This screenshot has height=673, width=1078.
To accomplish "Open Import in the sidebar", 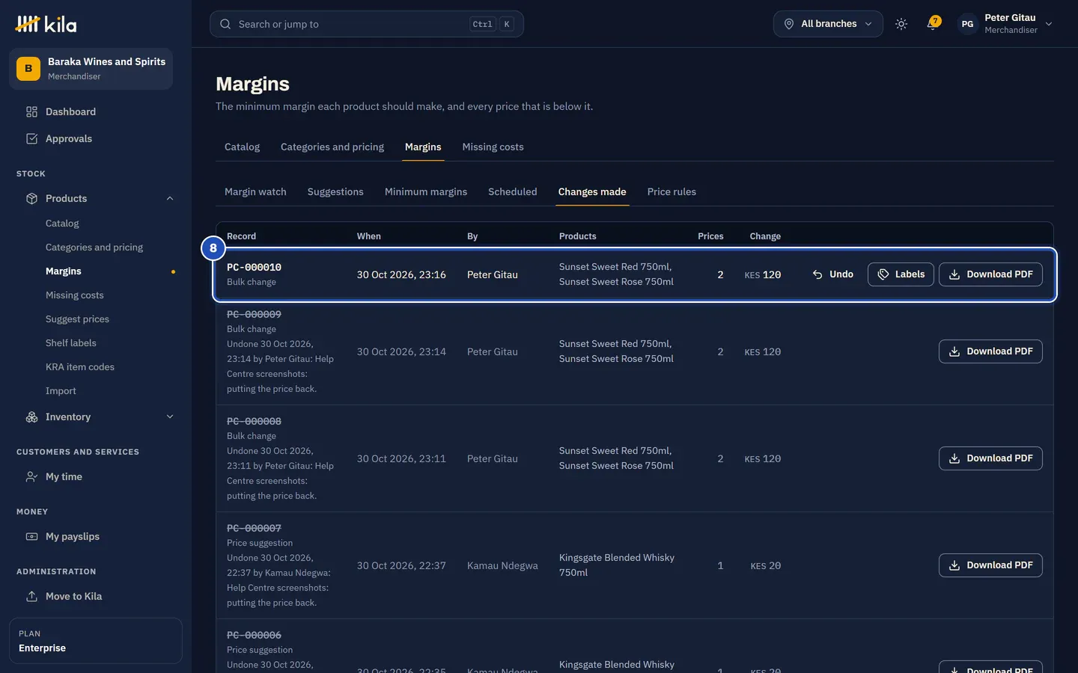I will (61, 391).
